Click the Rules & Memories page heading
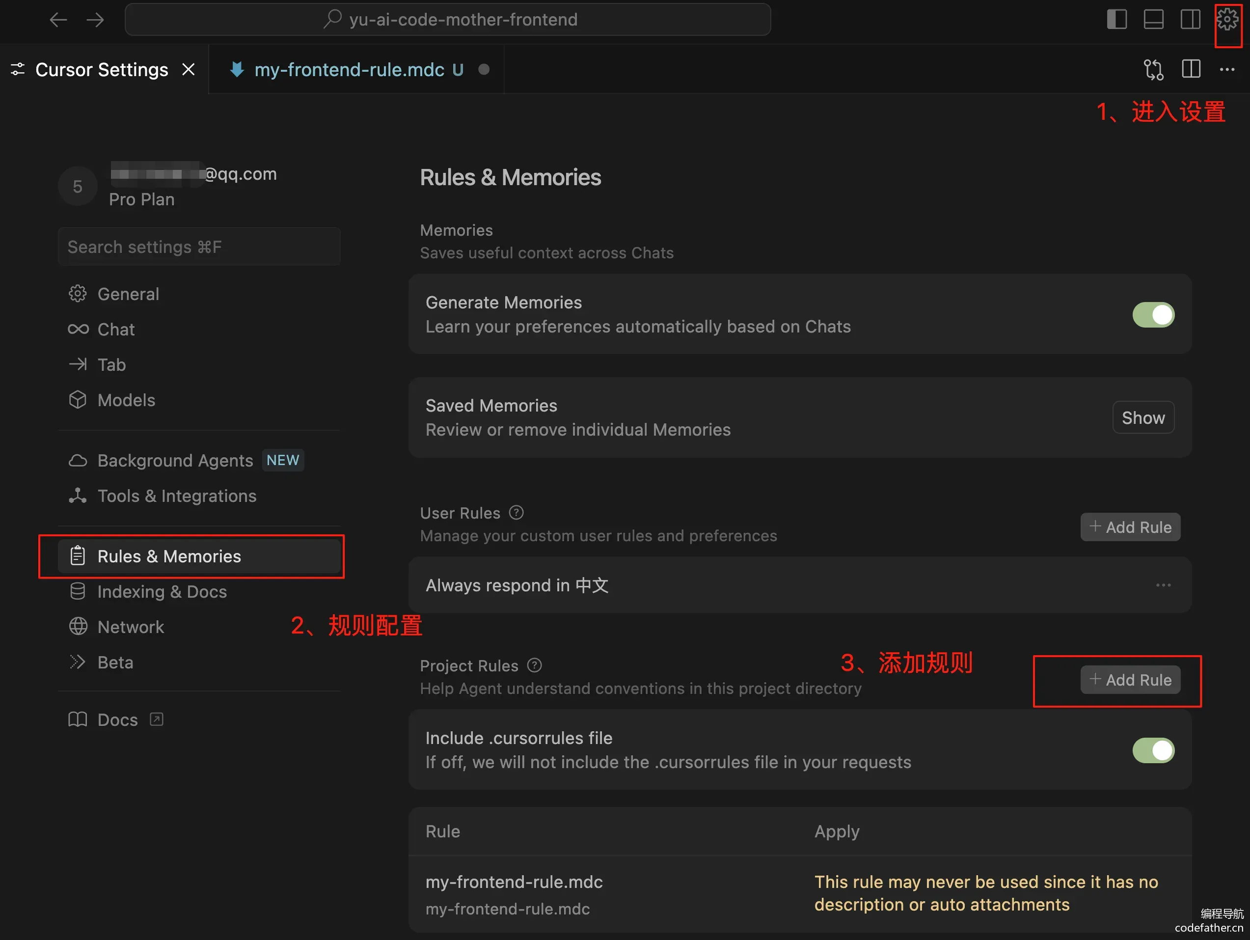The width and height of the screenshot is (1250, 940). 510,177
